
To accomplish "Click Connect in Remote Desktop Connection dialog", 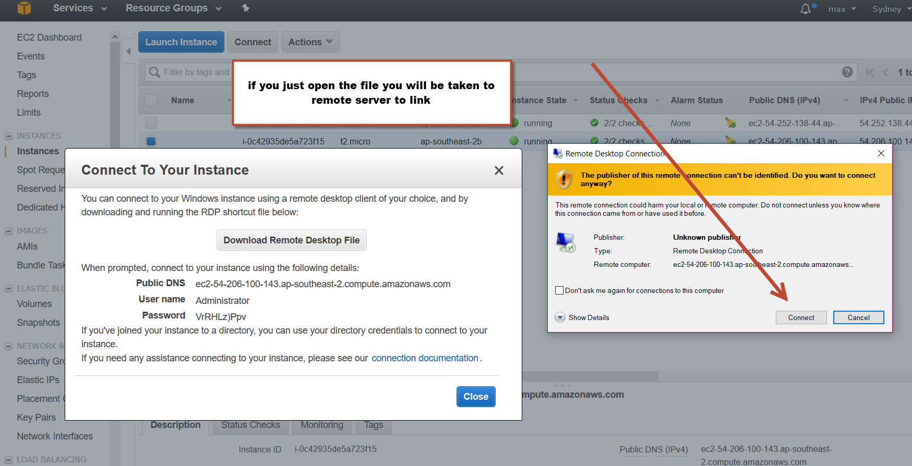I will tap(801, 317).
